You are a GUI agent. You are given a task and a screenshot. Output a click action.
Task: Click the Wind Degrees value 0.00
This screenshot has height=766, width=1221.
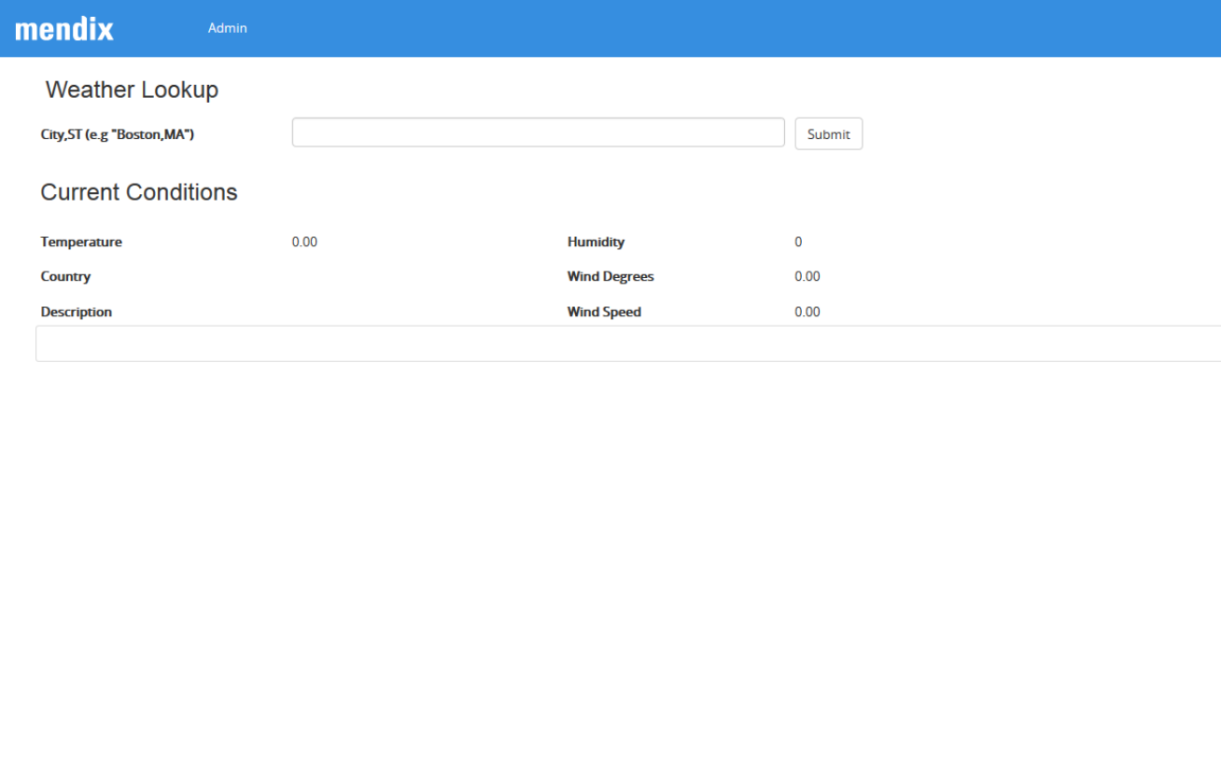(807, 276)
